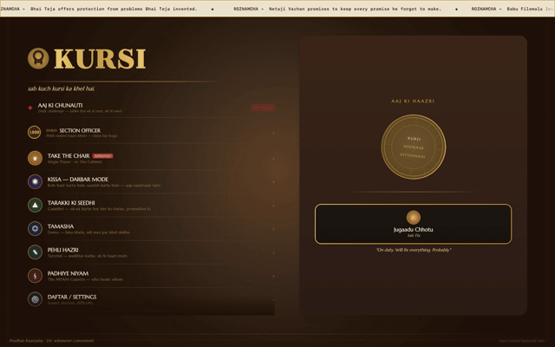Select the Padhiye Niyam menu entry

(152, 276)
